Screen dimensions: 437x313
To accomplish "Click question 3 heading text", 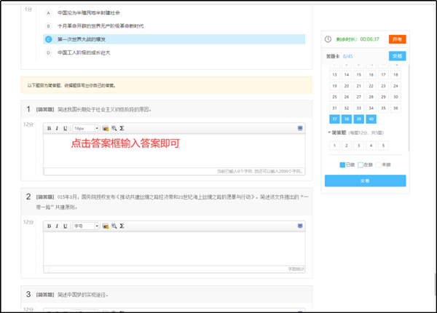I will pyautogui.click(x=83, y=295).
